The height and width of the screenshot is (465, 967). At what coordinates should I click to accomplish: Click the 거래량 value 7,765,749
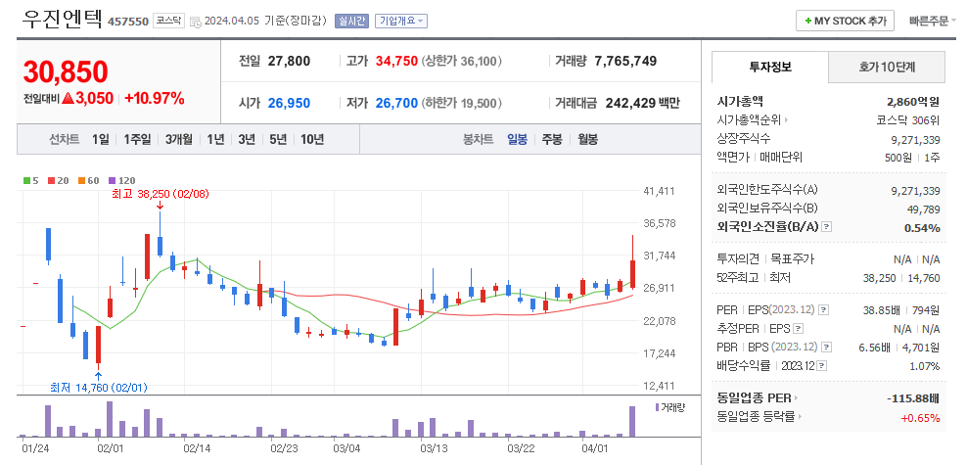click(625, 61)
